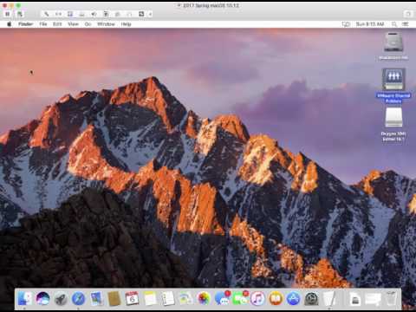Open the Trash in the Dock

[390, 299]
